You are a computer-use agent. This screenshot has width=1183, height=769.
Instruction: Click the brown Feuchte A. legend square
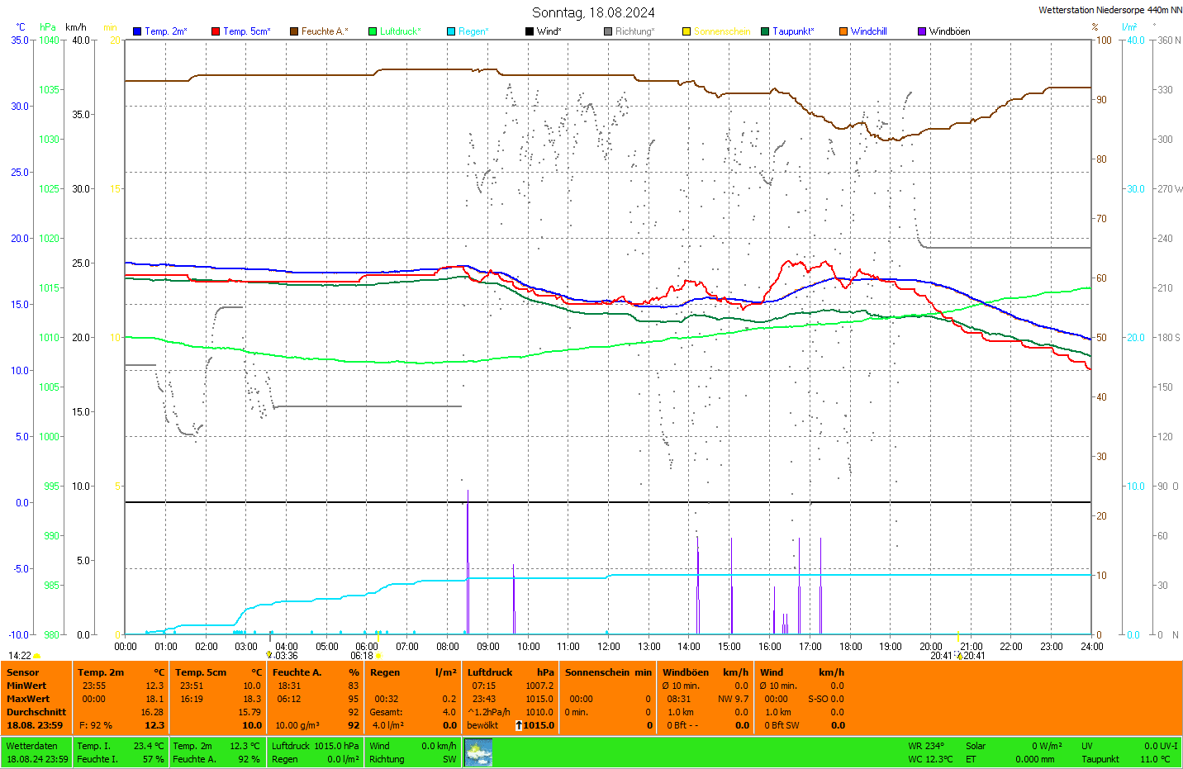pyautogui.click(x=293, y=31)
